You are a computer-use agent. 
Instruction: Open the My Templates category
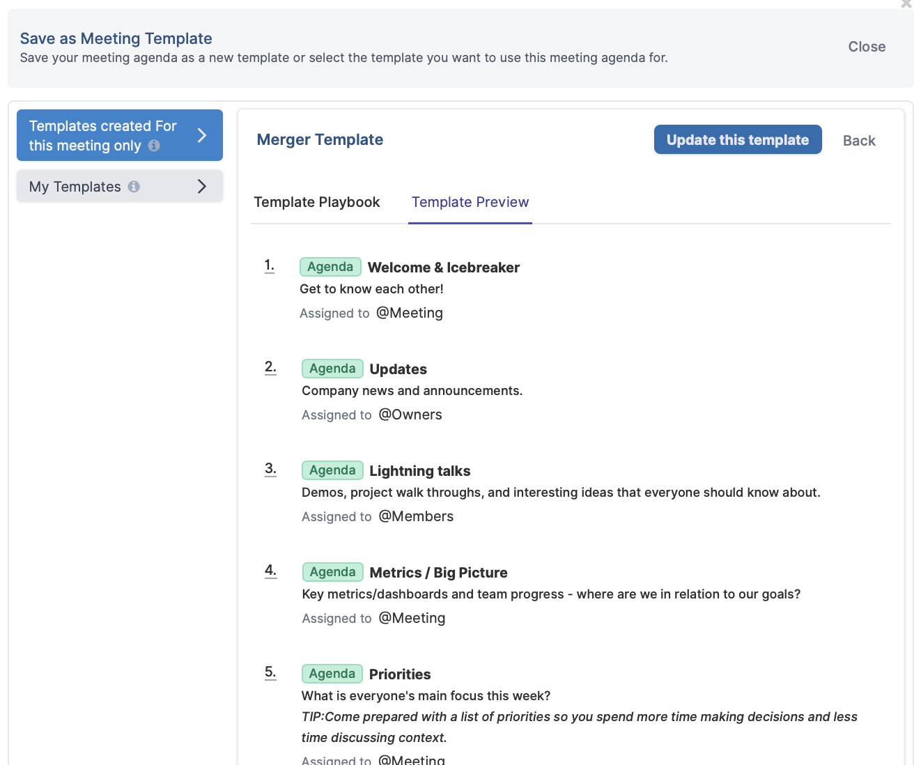[x=120, y=186]
